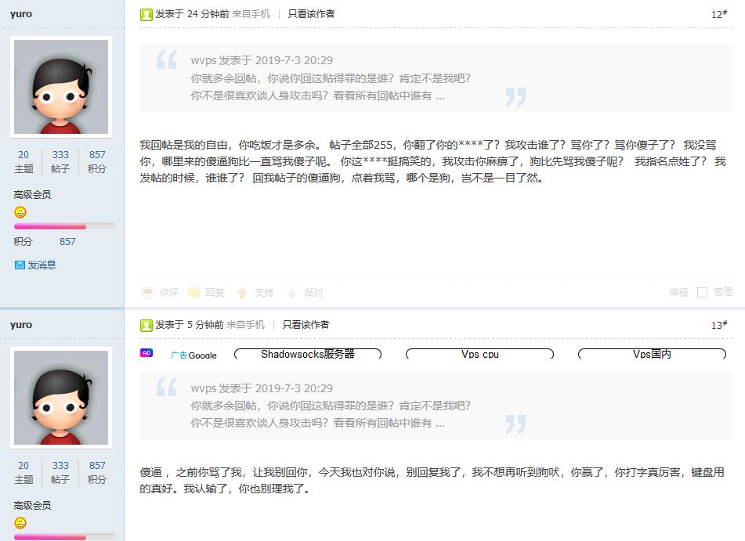This screenshot has width=745, height=541.
Task: Click 反对 text on post 12
Action: (313, 293)
